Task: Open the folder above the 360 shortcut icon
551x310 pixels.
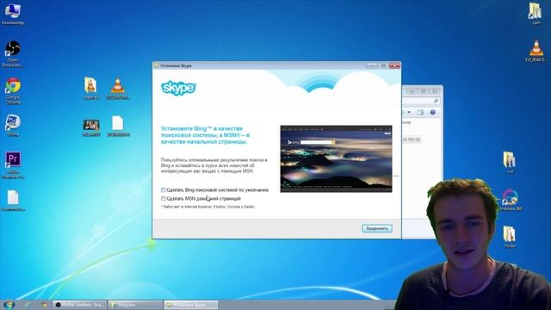Action: (509, 162)
